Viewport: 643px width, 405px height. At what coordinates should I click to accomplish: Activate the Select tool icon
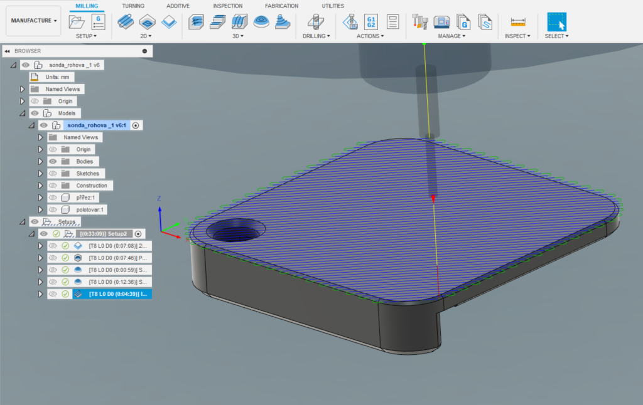[556, 21]
